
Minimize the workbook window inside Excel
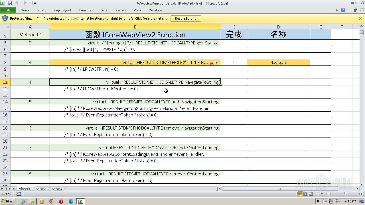click(350, 10)
